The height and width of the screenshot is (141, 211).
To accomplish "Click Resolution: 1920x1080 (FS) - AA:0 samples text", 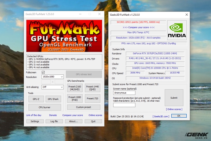I will click(138, 37).
